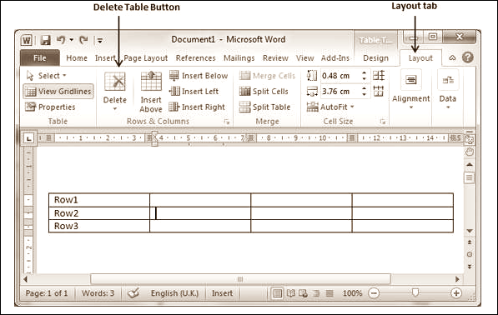Click the horizontal scrollbar right arrow

457,279
